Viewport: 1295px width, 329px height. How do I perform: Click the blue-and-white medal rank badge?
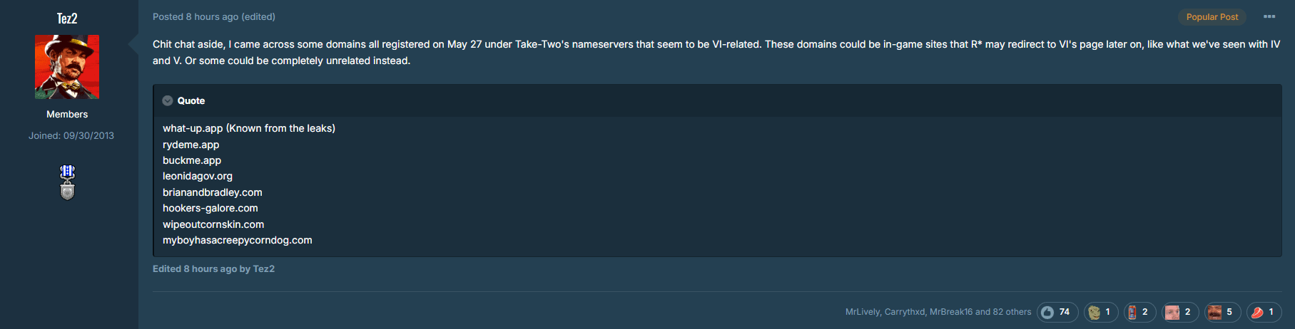point(67,182)
